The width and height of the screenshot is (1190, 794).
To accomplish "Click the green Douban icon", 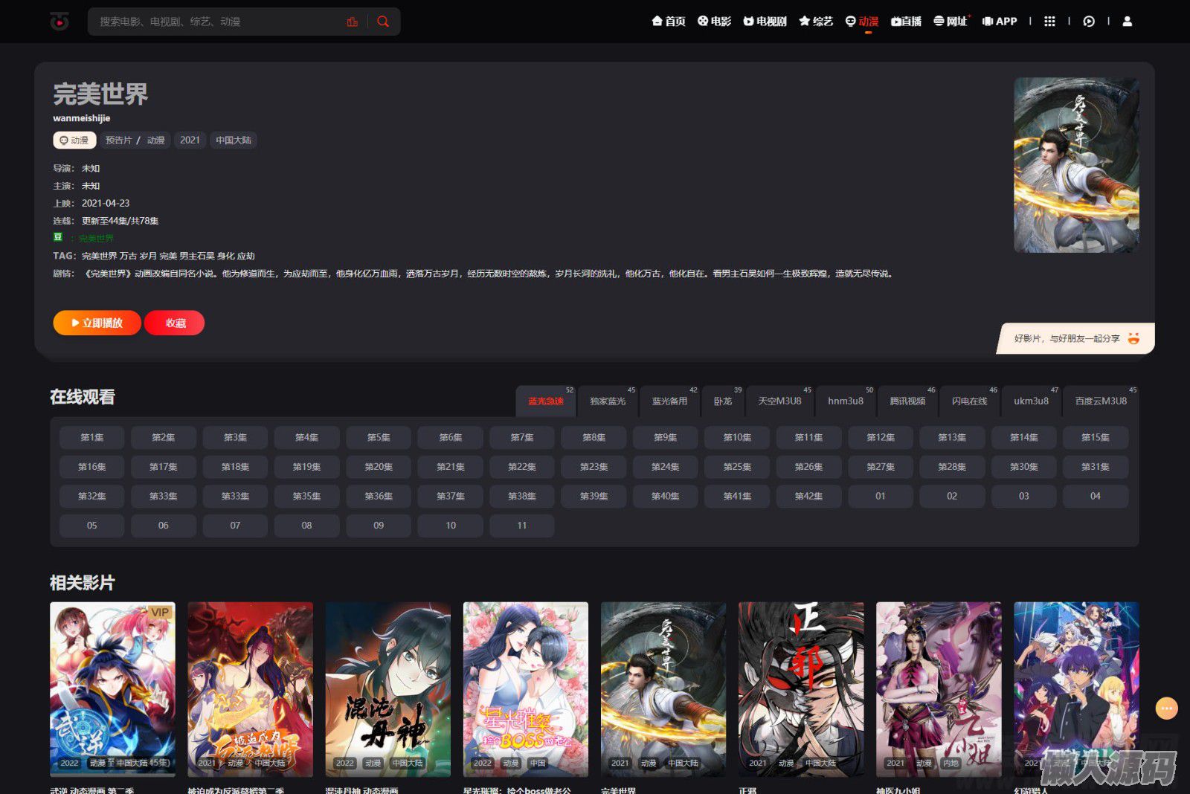I will pos(58,238).
